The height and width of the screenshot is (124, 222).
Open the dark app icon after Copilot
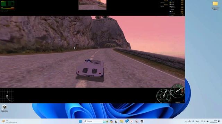pos(116,121)
